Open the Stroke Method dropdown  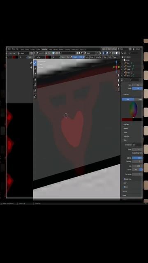tap(137, 145)
